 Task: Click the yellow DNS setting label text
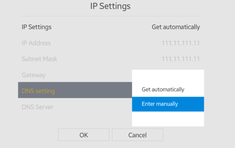38,91
